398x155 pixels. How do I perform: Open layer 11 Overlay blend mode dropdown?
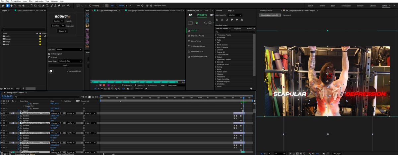[x=55, y=113]
